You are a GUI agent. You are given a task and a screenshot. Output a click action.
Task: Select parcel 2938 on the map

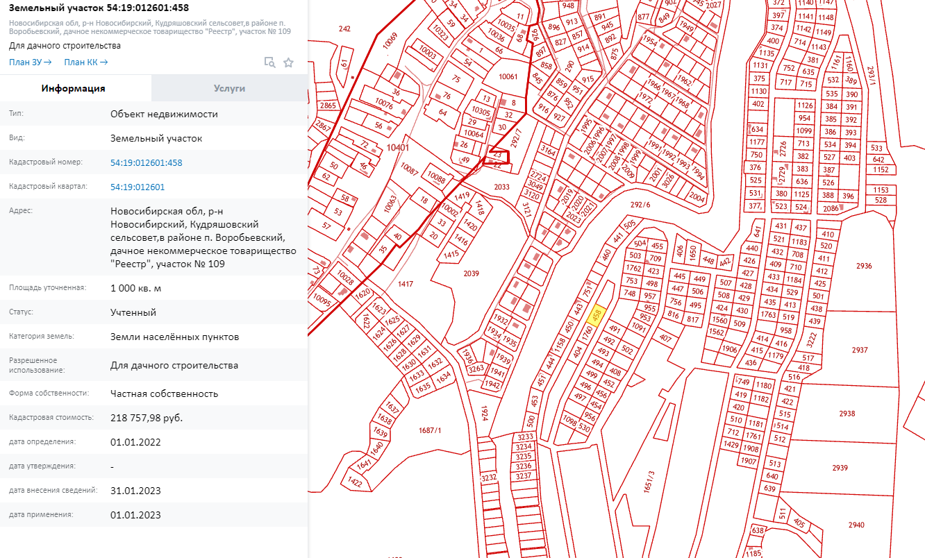[x=847, y=414]
